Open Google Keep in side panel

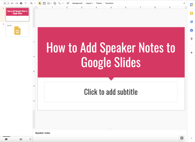(191, 13)
